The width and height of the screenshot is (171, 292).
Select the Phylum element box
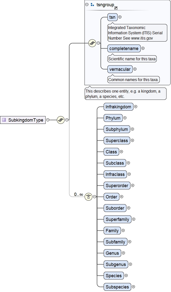tap(113, 118)
